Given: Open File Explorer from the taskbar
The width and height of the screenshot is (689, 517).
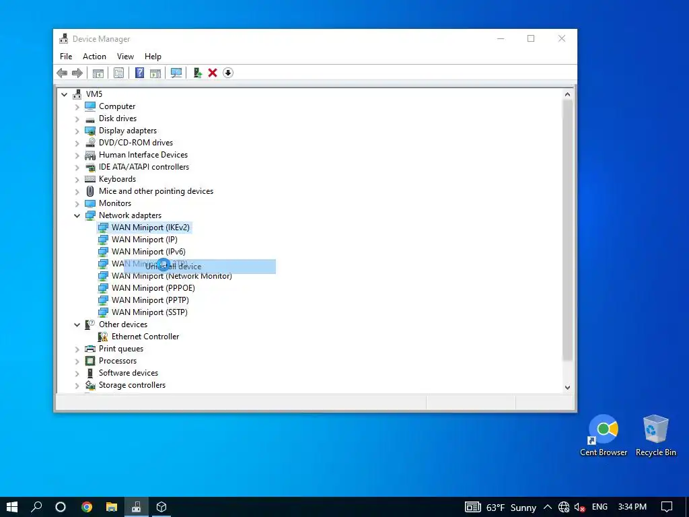Looking at the screenshot, I should coord(112,507).
